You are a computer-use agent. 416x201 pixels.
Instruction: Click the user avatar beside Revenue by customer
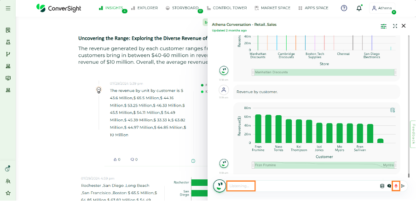(224, 90)
